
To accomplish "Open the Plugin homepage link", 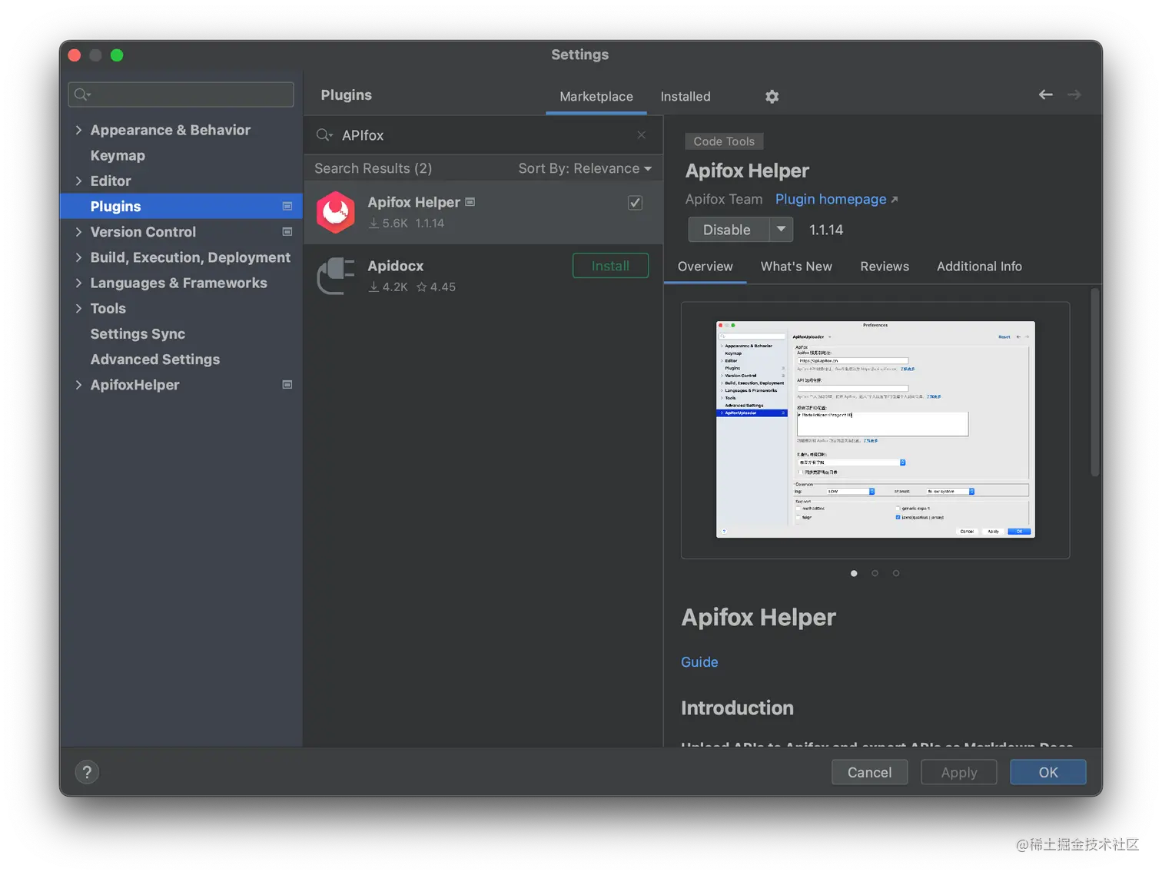I will (836, 199).
